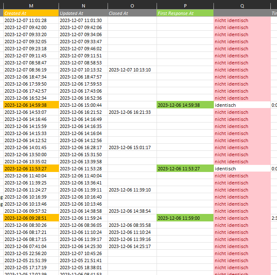
Task: Select orange Created At cell 2023-12-06 11:53:27
Action: (x=31, y=169)
